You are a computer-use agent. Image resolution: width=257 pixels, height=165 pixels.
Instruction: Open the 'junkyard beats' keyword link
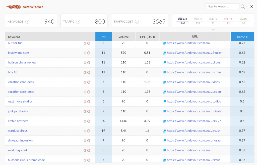(x=18, y=111)
